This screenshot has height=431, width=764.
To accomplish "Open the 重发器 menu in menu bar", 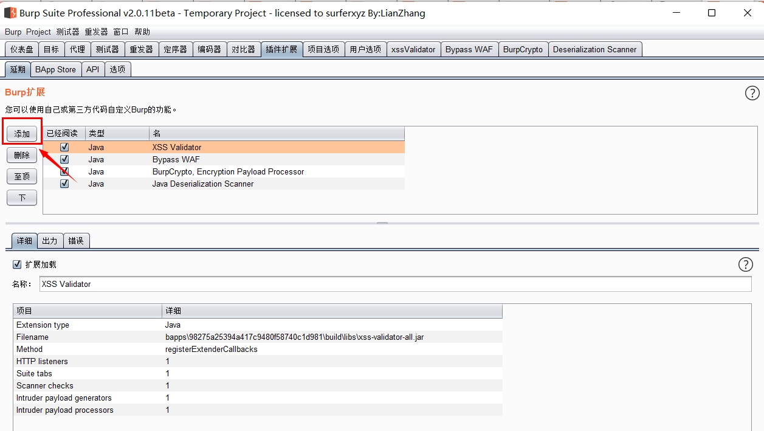I will tap(96, 32).
